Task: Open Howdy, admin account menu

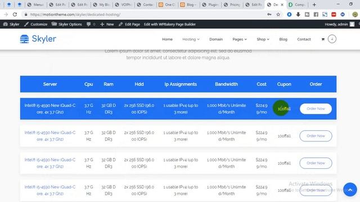Action: point(339,24)
